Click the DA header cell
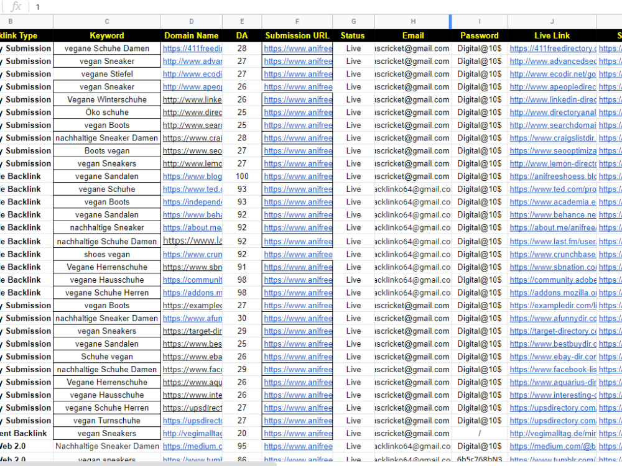Screen dimensions: 622x466 (242, 35)
